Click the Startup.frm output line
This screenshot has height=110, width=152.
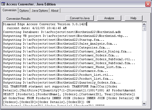(54, 40)
